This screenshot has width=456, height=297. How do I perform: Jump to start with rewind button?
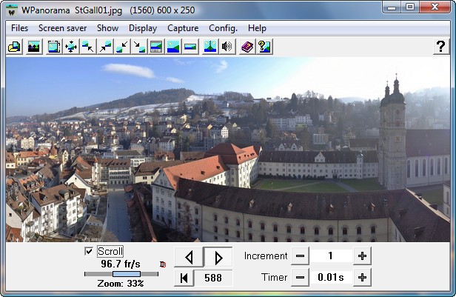coord(184,278)
